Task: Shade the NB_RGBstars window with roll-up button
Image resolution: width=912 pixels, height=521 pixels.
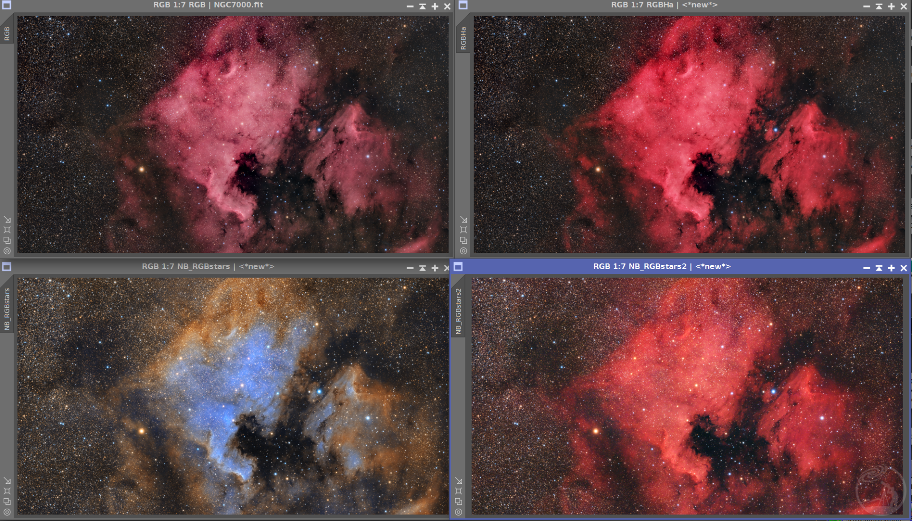Action: tap(422, 268)
